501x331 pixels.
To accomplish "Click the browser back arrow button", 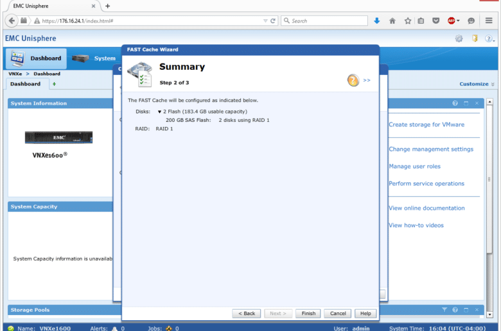I will 12,21.
